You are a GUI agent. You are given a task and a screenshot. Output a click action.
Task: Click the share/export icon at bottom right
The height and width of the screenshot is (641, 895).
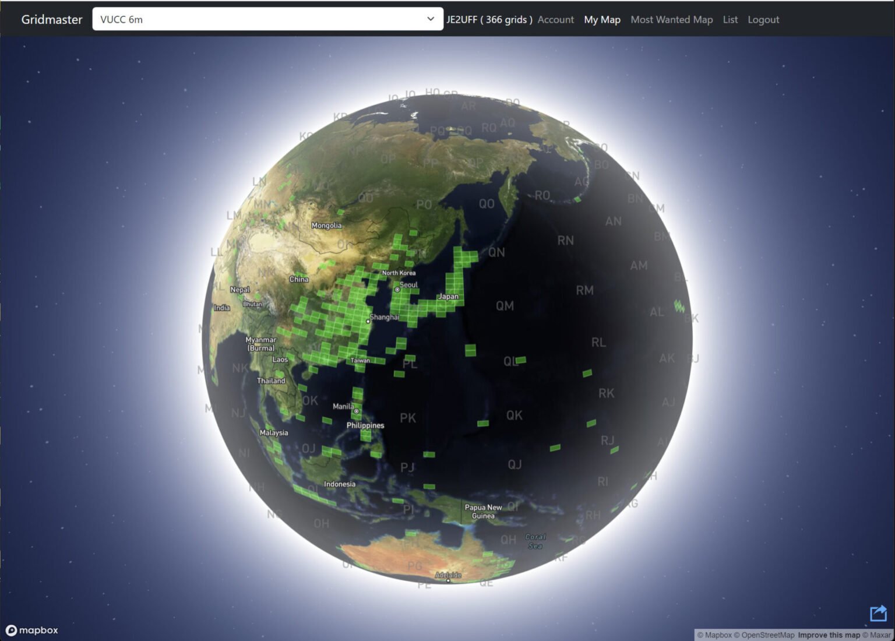(878, 614)
